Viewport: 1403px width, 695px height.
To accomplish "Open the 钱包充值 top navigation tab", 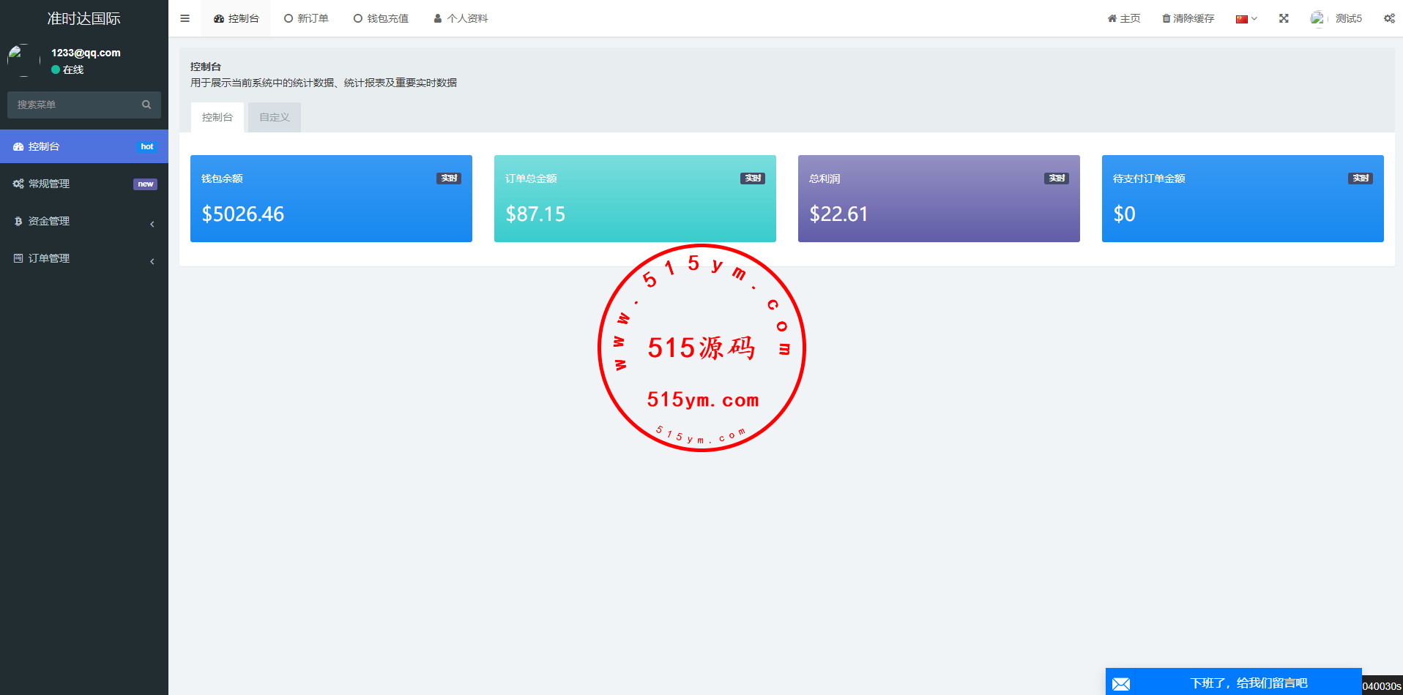I will pyautogui.click(x=381, y=18).
